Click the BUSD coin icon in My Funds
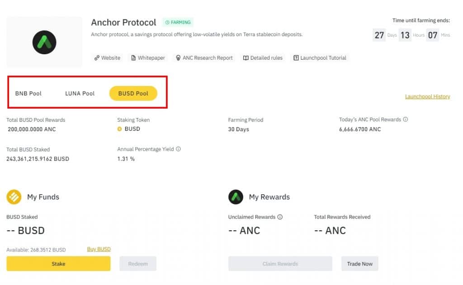Image resolution: width=463 pixels, height=285 pixels. click(14, 197)
